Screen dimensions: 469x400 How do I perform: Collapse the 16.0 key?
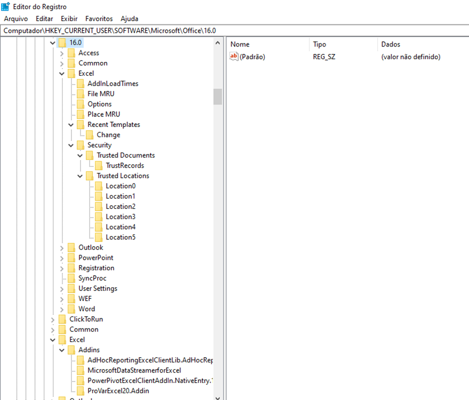pyautogui.click(x=52, y=43)
